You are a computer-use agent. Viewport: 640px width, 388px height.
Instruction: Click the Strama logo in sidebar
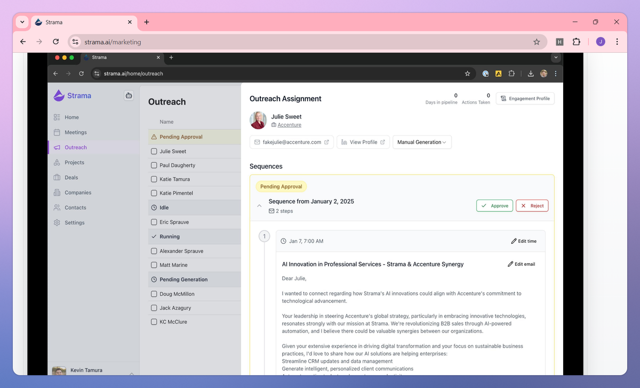[x=73, y=96]
